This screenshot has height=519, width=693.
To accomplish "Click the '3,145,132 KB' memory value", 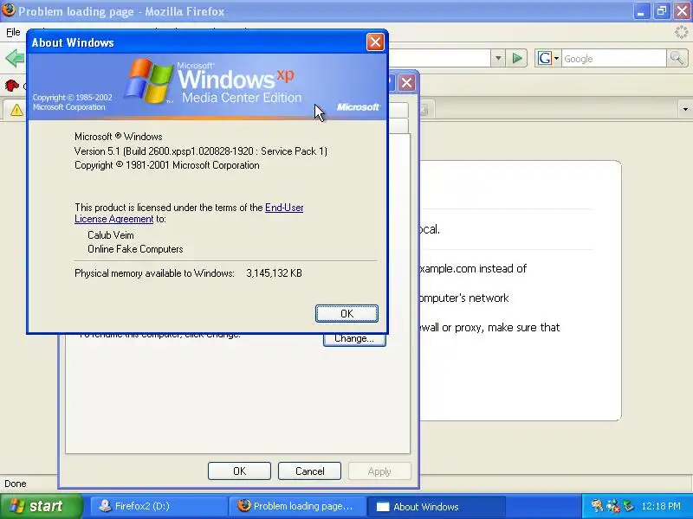I will pos(274,273).
